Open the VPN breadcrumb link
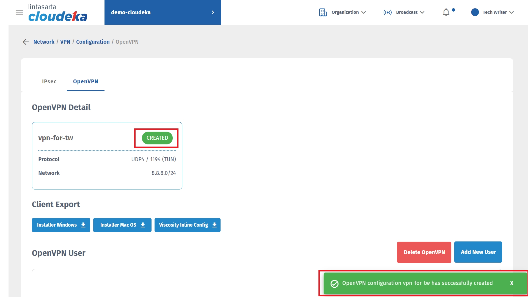The width and height of the screenshot is (528, 297). (x=65, y=42)
